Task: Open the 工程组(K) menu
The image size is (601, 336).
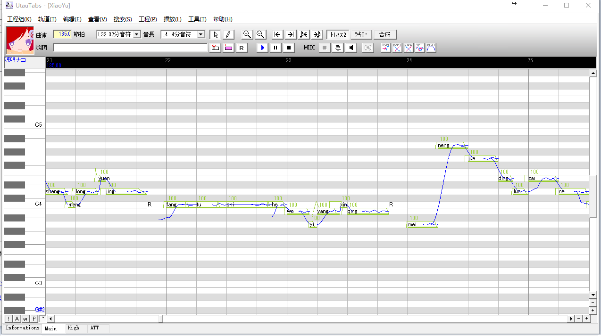Action: pos(19,19)
